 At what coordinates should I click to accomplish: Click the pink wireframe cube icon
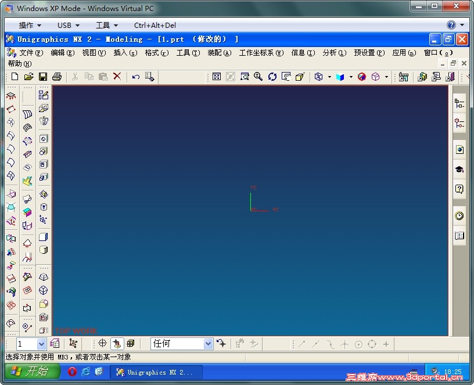click(375, 77)
